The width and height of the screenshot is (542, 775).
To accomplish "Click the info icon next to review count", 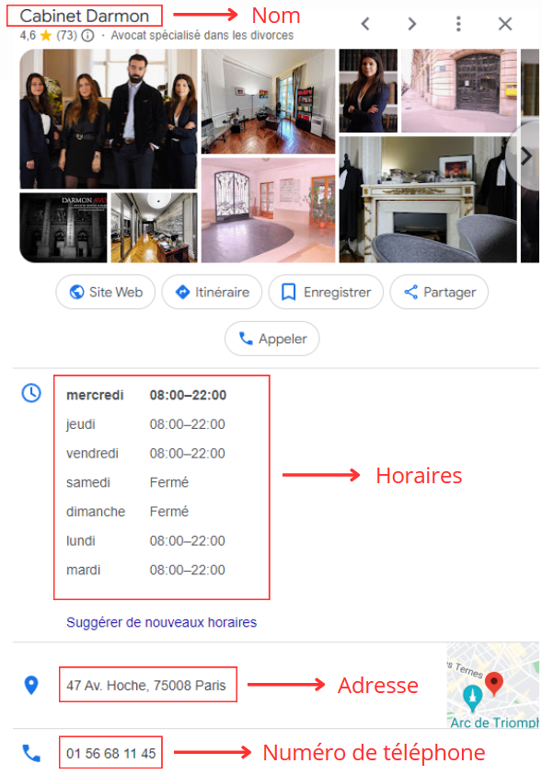I will click(x=87, y=36).
